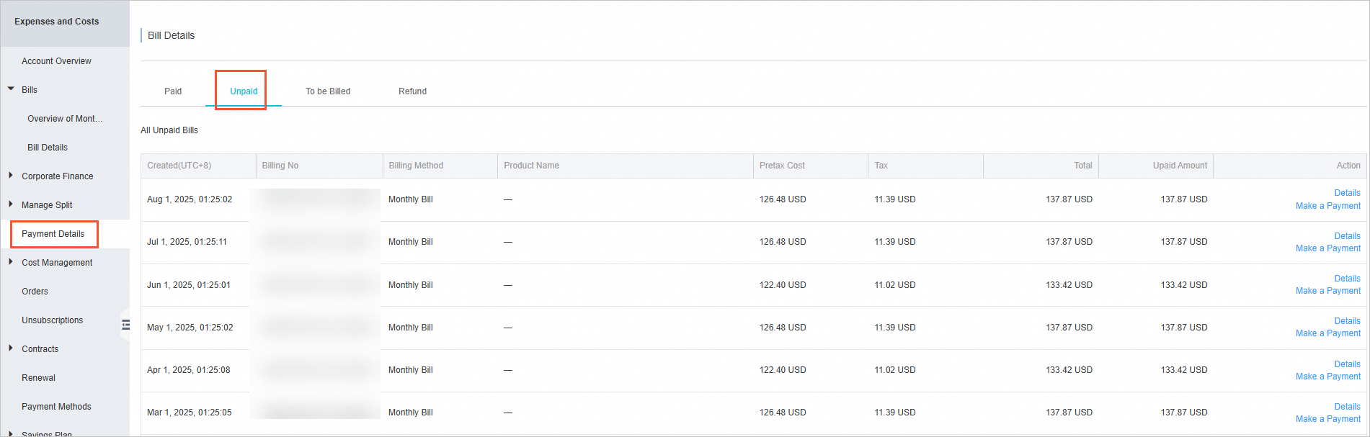Collapse the Bills tree section
Viewport: 1370px width, 437px height.
coord(11,89)
